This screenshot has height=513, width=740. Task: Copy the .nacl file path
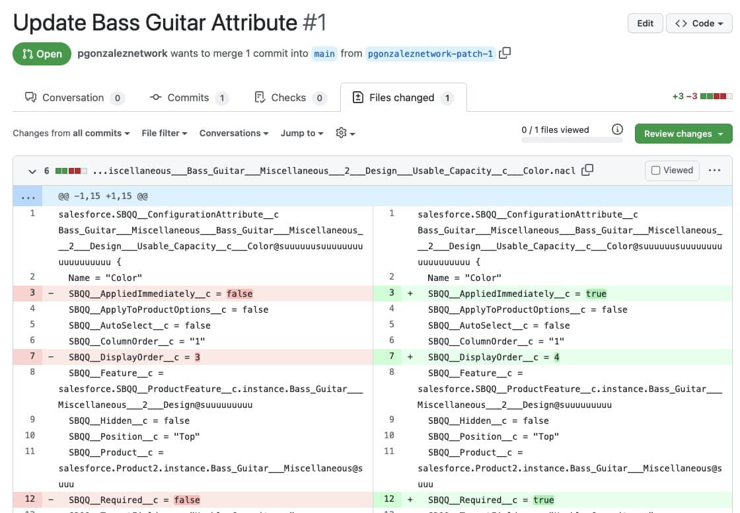click(x=587, y=171)
